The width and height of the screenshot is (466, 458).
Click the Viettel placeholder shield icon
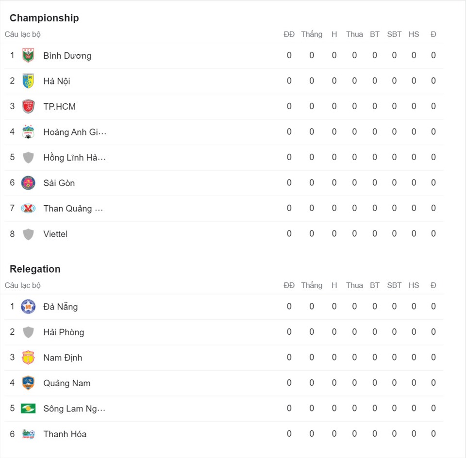[x=28, y=234]
